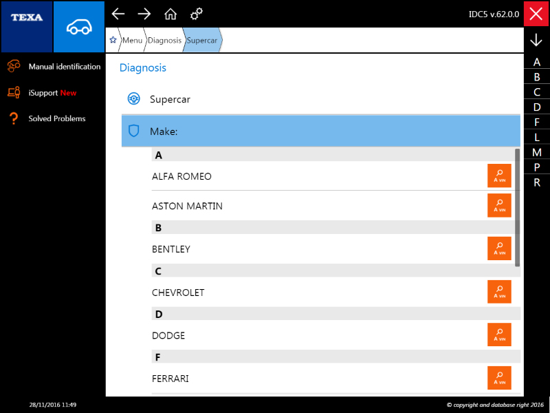550x413 pixels.
Task: Start VIN search for ALFA ROMEO
Action: click(x=499, y=176)
